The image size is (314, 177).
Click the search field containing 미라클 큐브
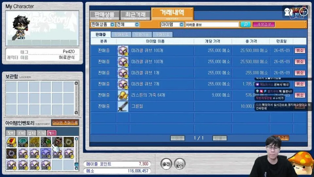point(212,25)
